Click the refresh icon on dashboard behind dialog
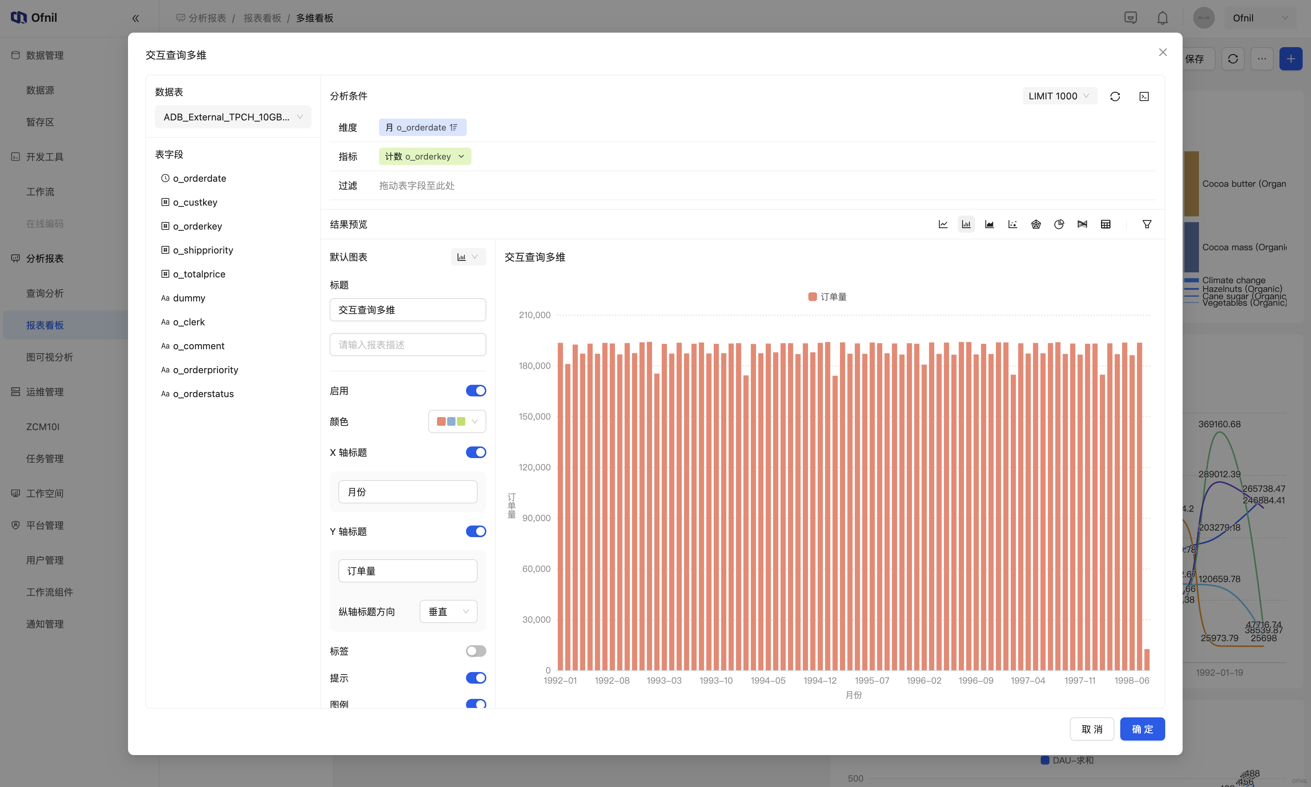 point(1233,59)
